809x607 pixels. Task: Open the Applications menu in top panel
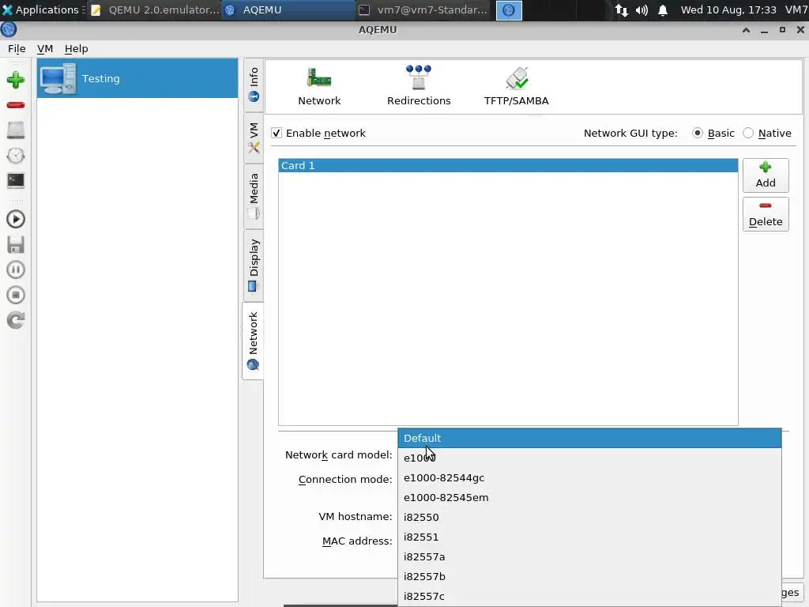click(x=43, y=9)
